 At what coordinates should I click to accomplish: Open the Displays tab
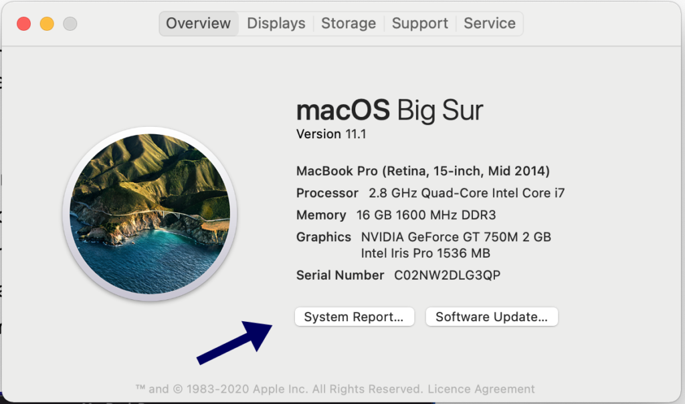[276, 23]
